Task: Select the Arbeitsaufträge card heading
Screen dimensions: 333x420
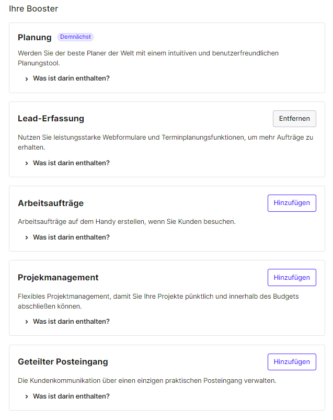Action: pos(51,203)
